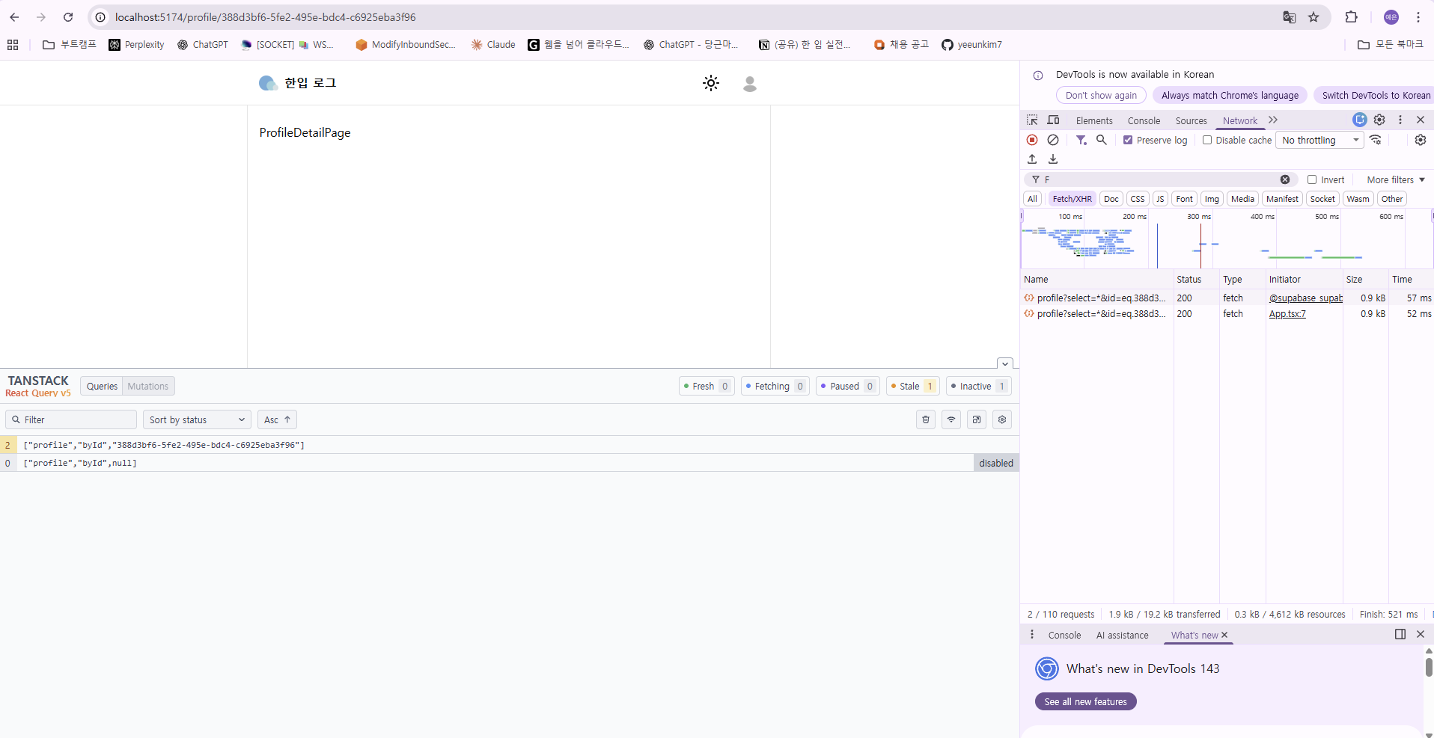
Task: Toggle the Fetch/XHR request type filter
Action: coord(1072,199)
